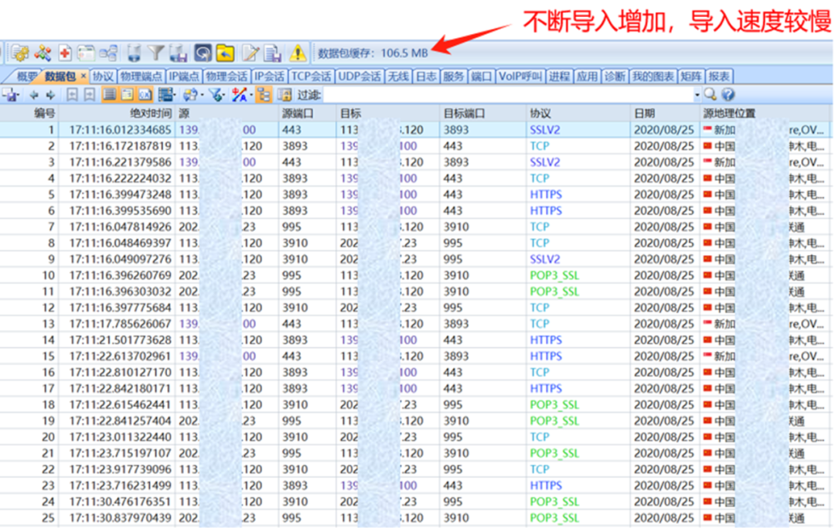Open the filter funnel tool in the top toolbar

click(155, 52)
